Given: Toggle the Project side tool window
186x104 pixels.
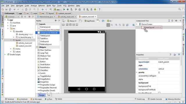Looking at the screenshot, I should click(2, 21).
